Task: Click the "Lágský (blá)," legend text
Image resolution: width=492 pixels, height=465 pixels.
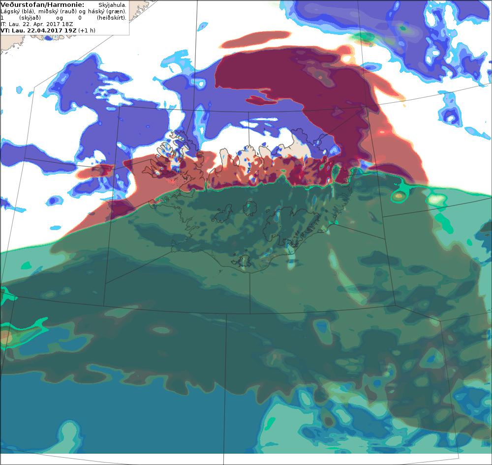Action: [18, 11]
